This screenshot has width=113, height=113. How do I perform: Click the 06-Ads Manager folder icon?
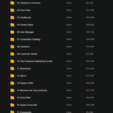click(12, 32)
